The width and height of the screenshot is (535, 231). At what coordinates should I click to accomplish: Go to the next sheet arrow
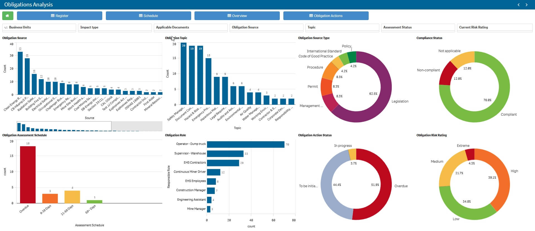coord(527,5)
